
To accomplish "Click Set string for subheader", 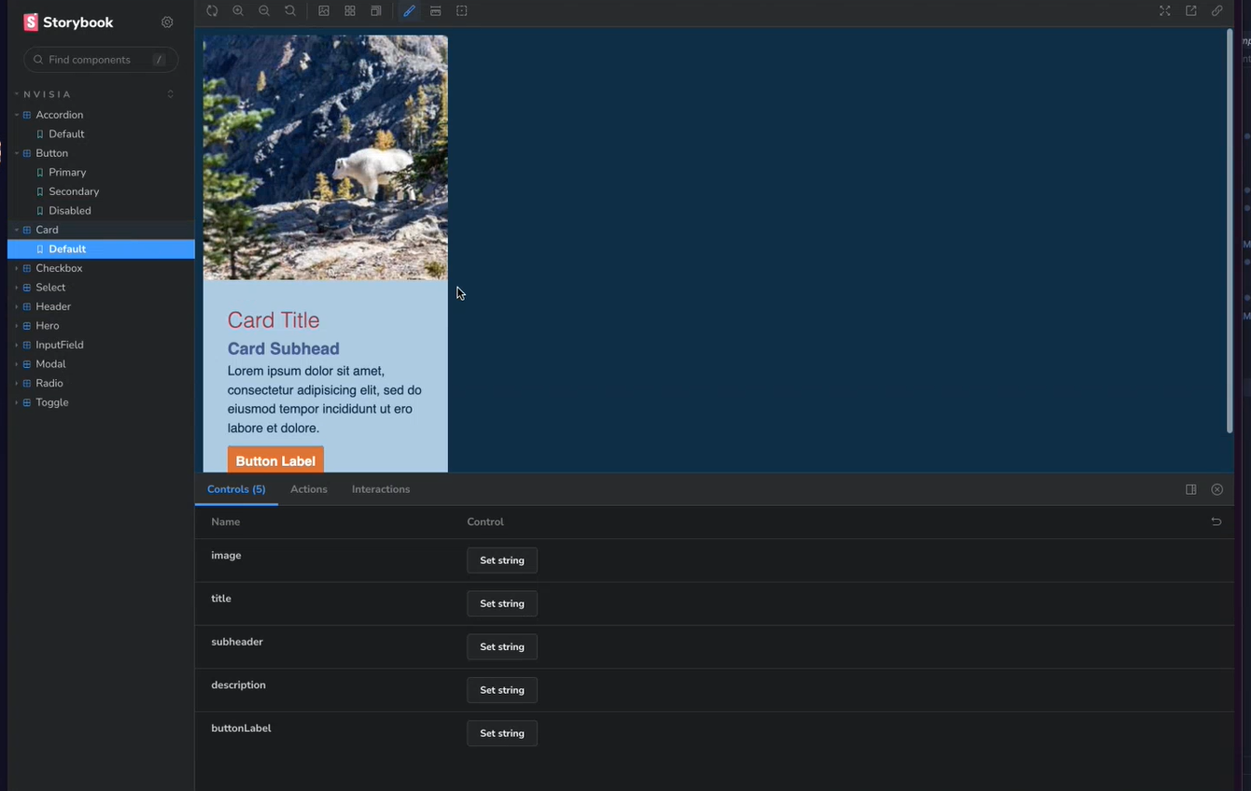I will pyautogui.click(x=502, y=646).
